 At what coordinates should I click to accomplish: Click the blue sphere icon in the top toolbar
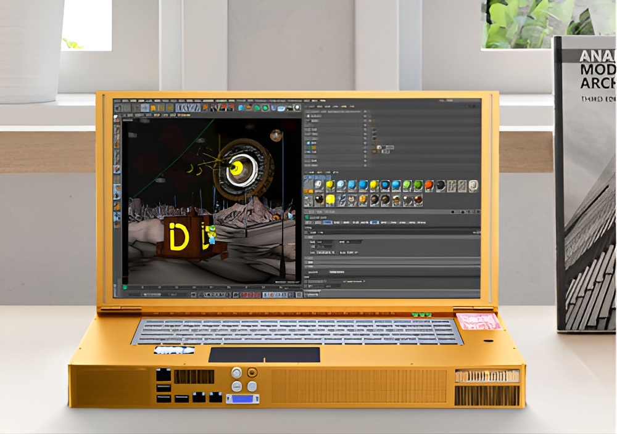pyautogui.click(x=241, y=107)
